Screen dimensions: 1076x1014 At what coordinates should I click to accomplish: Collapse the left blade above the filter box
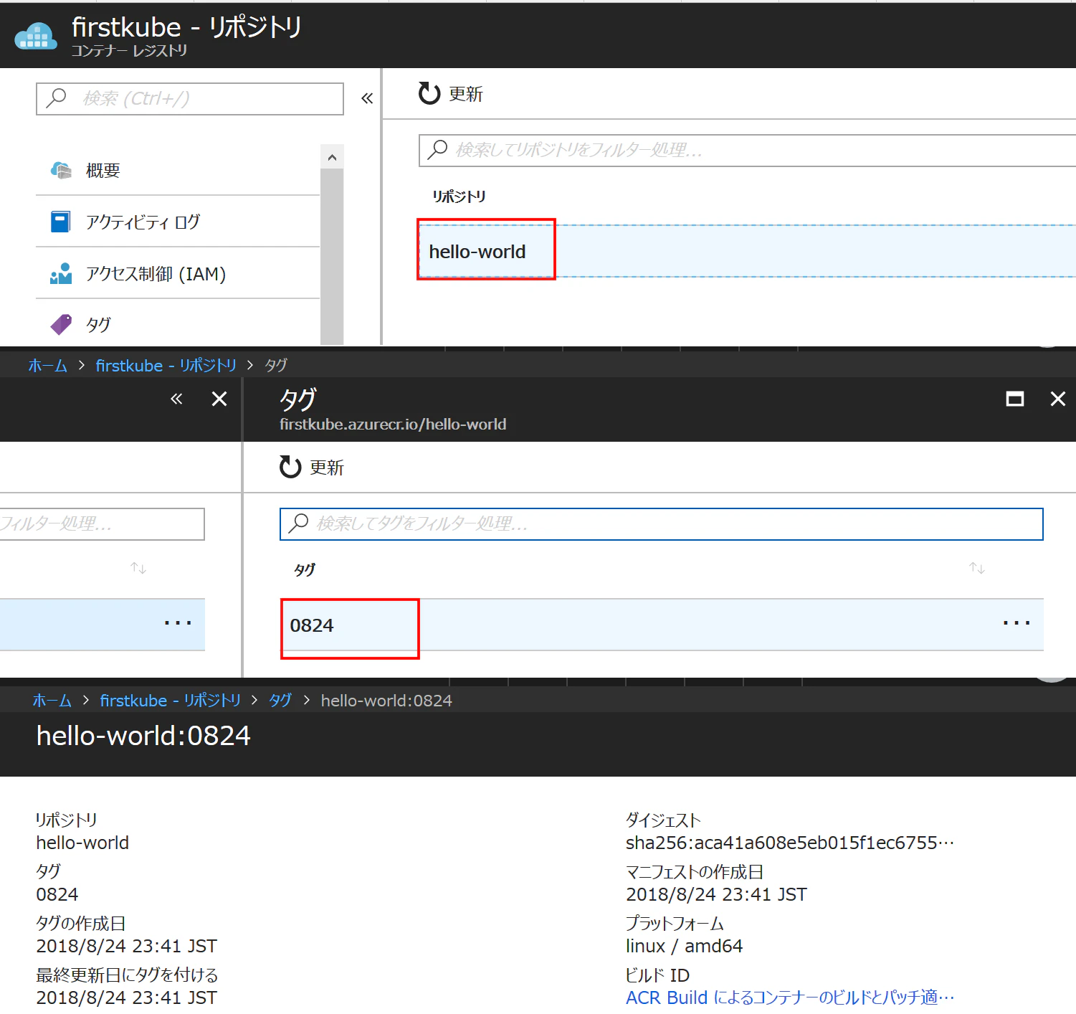(x=176, y=399)
